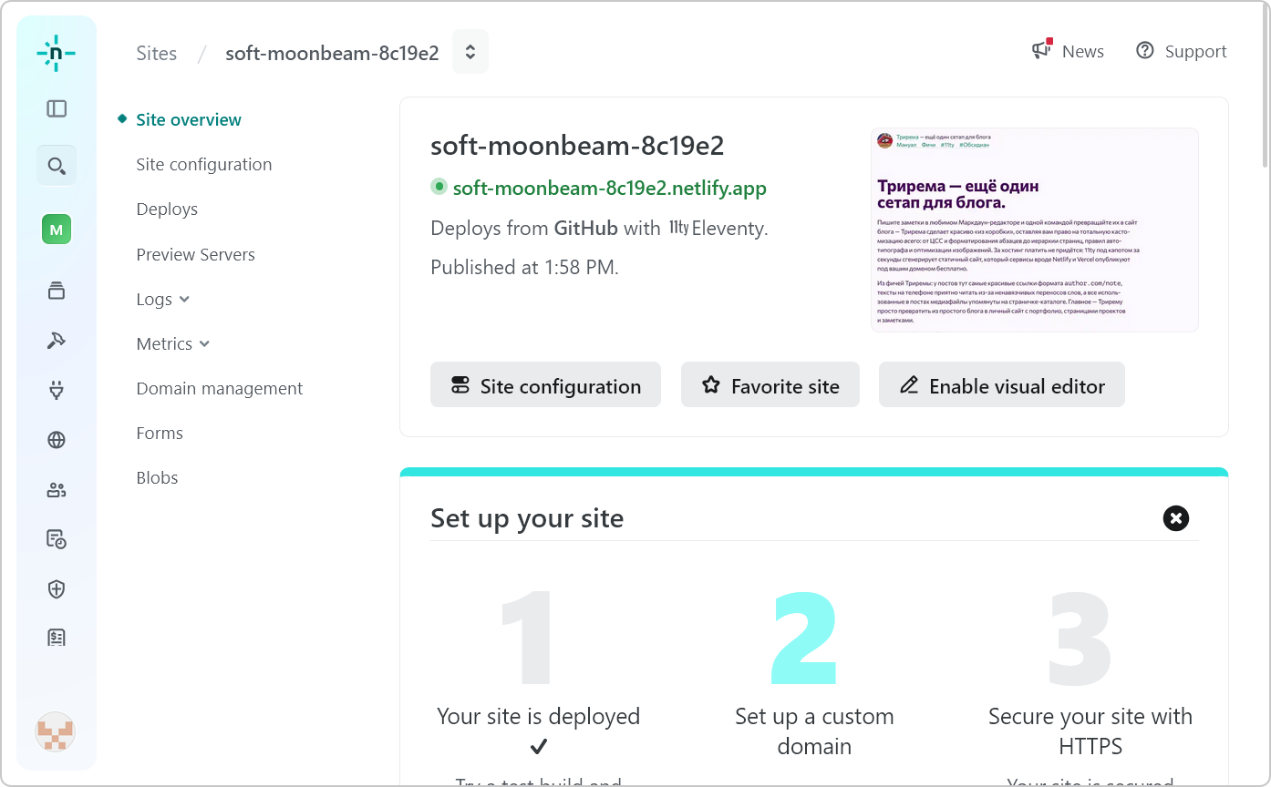Click Enable visual editor button
The width and height of the screenshot is (1271, 787).
1001,385
